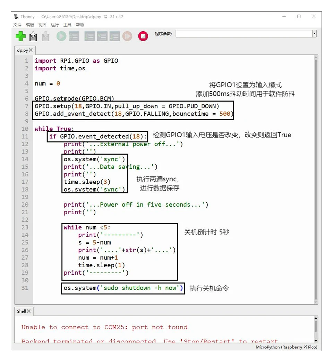The height and width of the screenshot is (364, 333).
Task: Click line number 31 in the gutter
Action: (x=25, y=288)
